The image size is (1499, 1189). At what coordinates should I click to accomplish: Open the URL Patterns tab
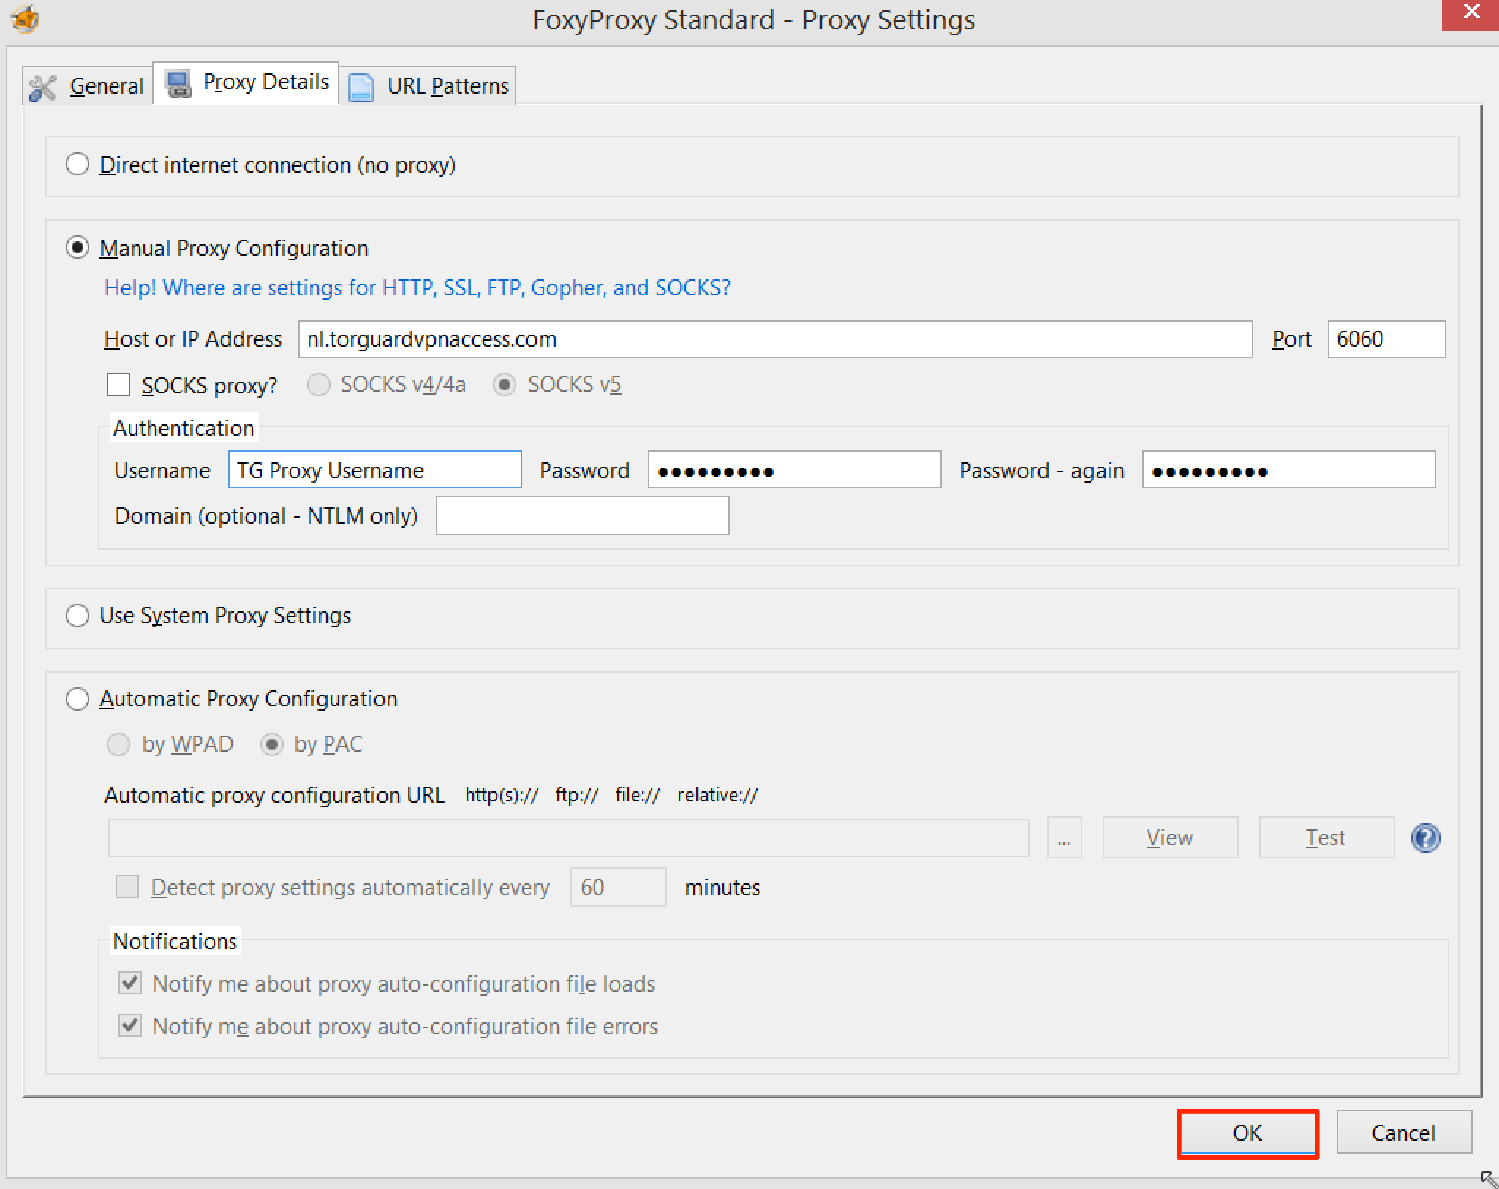click(x=428, y=86)
